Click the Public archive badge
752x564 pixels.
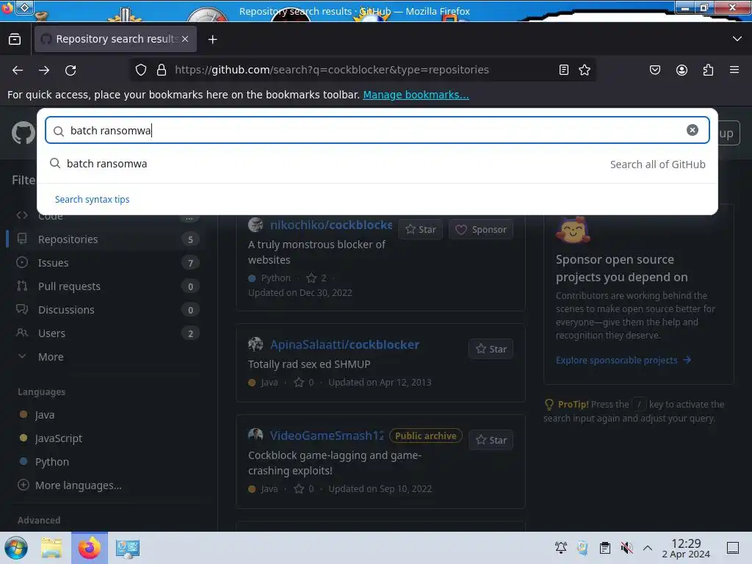pyautogui.click(x=425, y=435)
